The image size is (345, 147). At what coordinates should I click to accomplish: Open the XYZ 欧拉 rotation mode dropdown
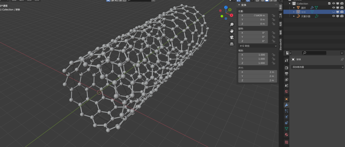[258, 46]
